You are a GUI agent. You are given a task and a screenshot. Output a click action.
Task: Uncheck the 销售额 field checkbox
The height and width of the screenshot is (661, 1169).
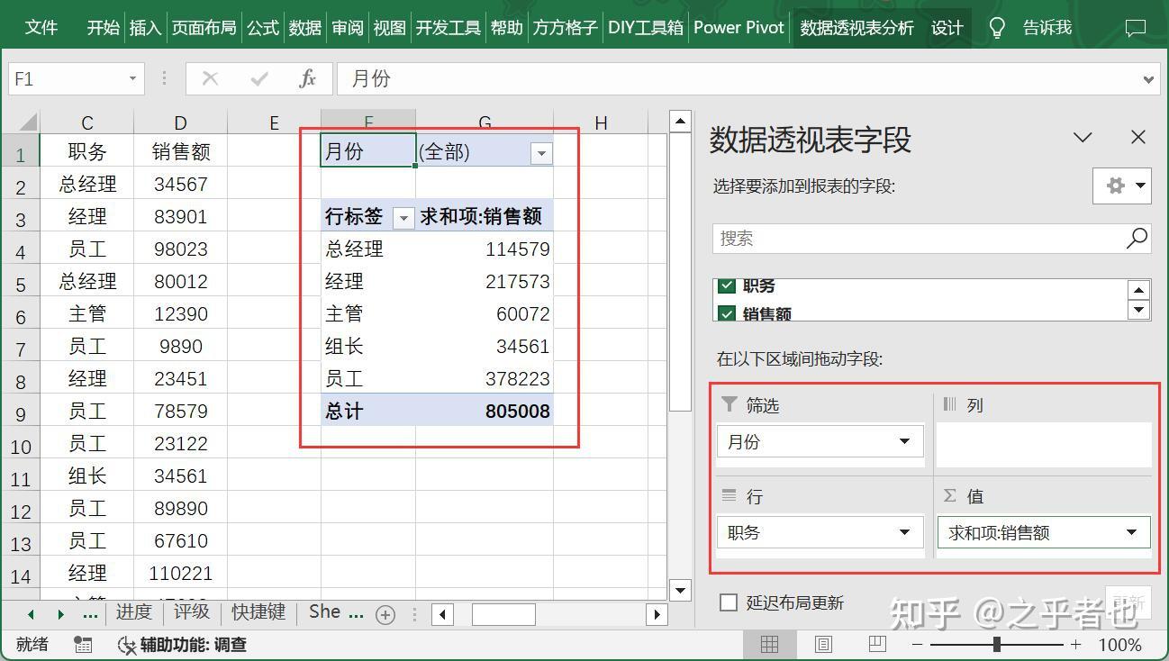[x=726, y=313]
